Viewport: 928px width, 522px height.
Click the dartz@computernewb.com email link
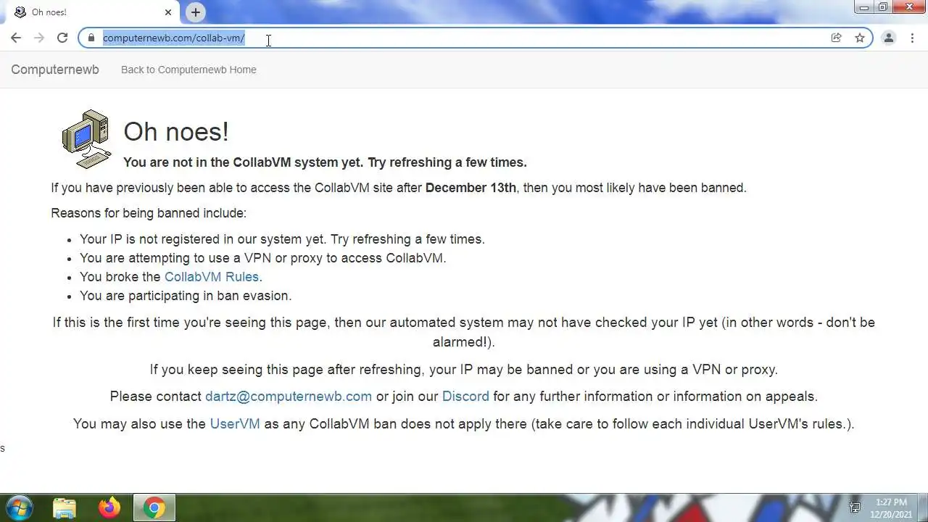[x=289, y=397]
